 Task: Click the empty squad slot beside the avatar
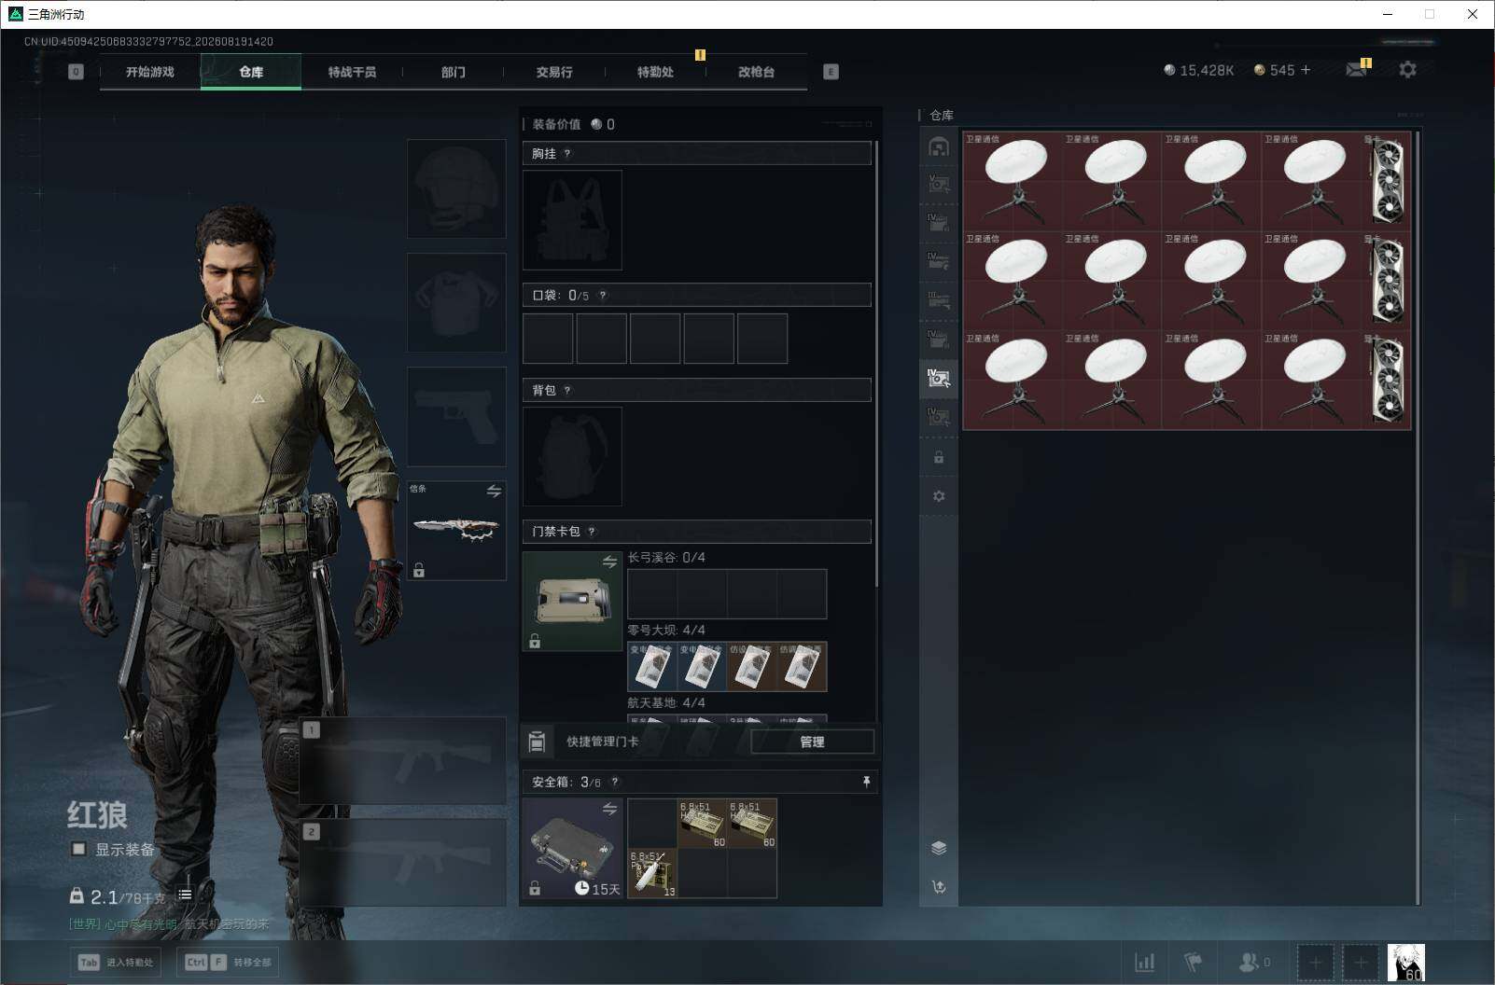tap(1361, 962)
